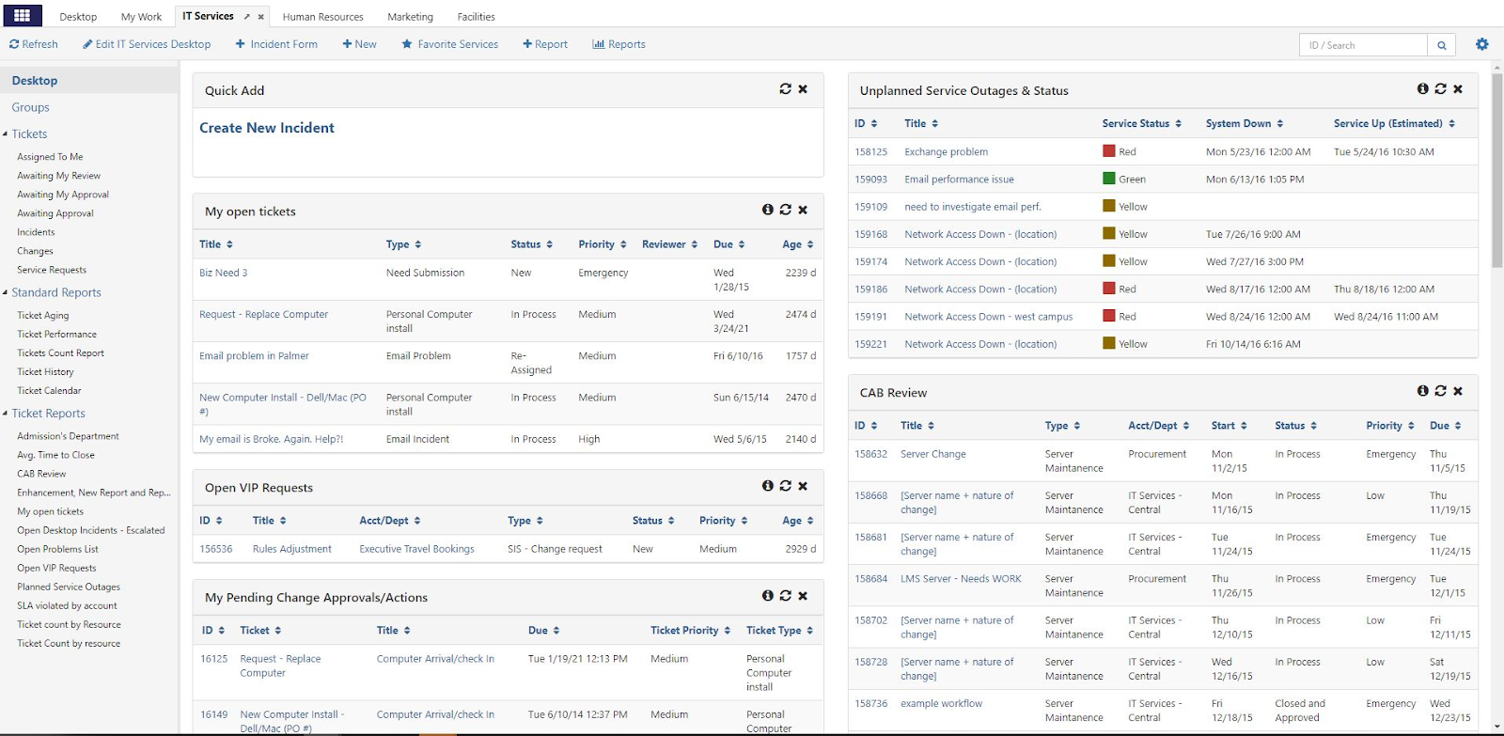Collapse the Standard Reports section
1504x736 pixels.
click(6, 292)
